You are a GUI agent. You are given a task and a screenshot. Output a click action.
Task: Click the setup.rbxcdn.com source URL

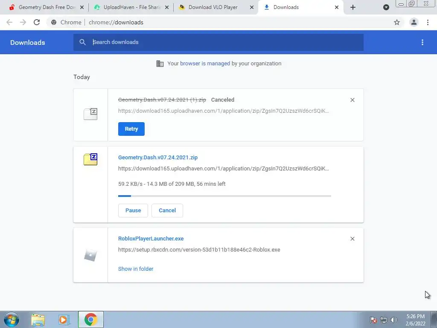click(199, 249)
